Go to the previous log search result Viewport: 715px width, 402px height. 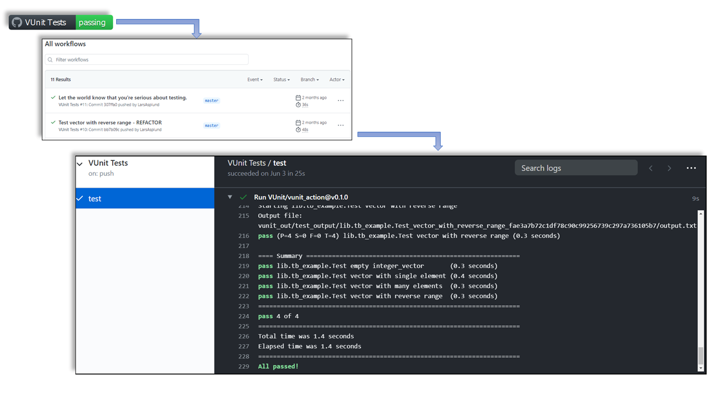pos(651,168)
